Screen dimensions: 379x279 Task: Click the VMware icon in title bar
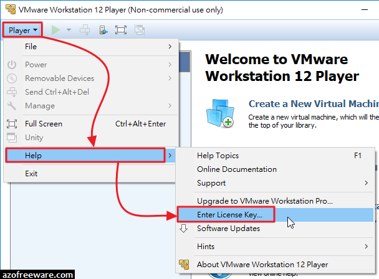[11, 9]
